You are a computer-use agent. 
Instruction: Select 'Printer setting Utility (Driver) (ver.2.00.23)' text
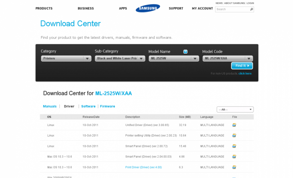tap(151, 136)
